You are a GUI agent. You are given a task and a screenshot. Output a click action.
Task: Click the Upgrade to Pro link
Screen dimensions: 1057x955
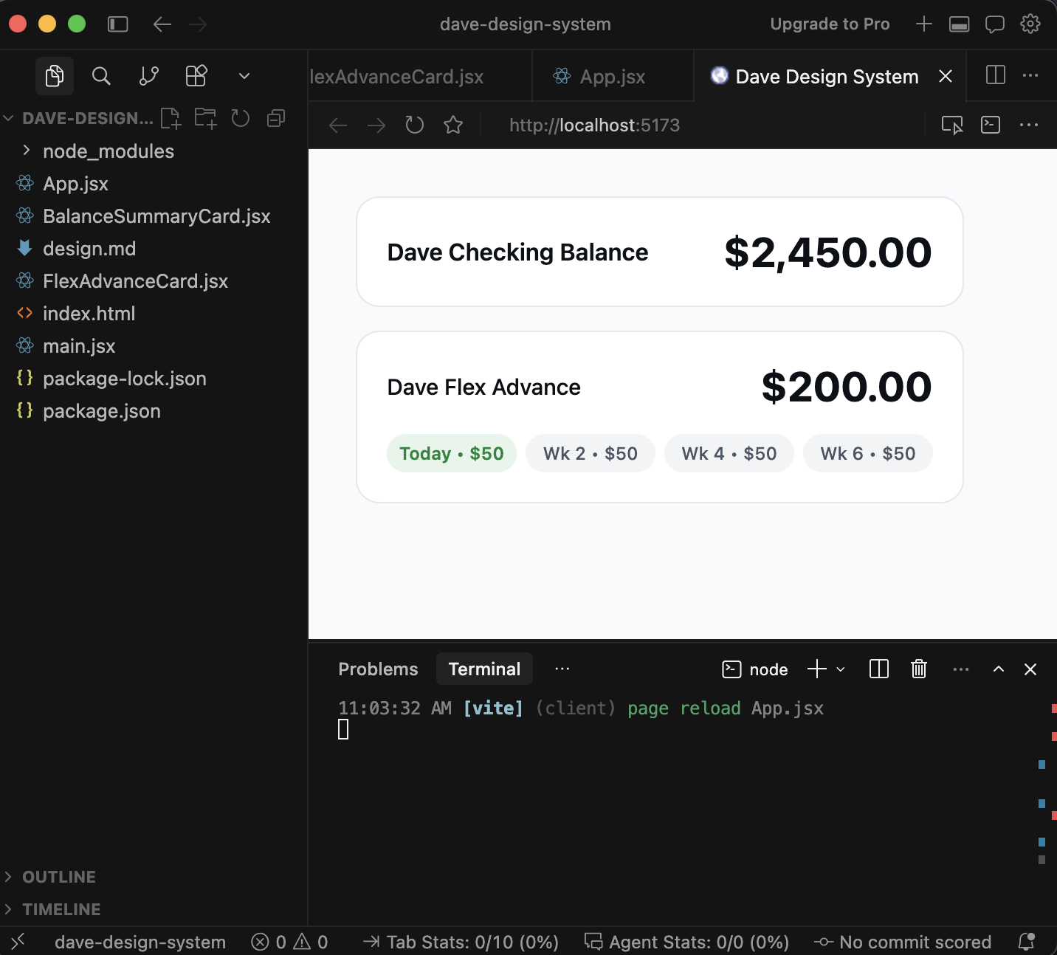830,24
